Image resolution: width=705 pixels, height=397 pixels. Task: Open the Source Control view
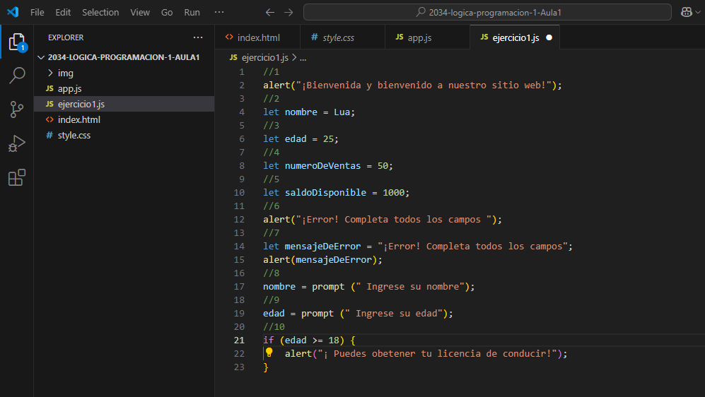tap(17, 109)
